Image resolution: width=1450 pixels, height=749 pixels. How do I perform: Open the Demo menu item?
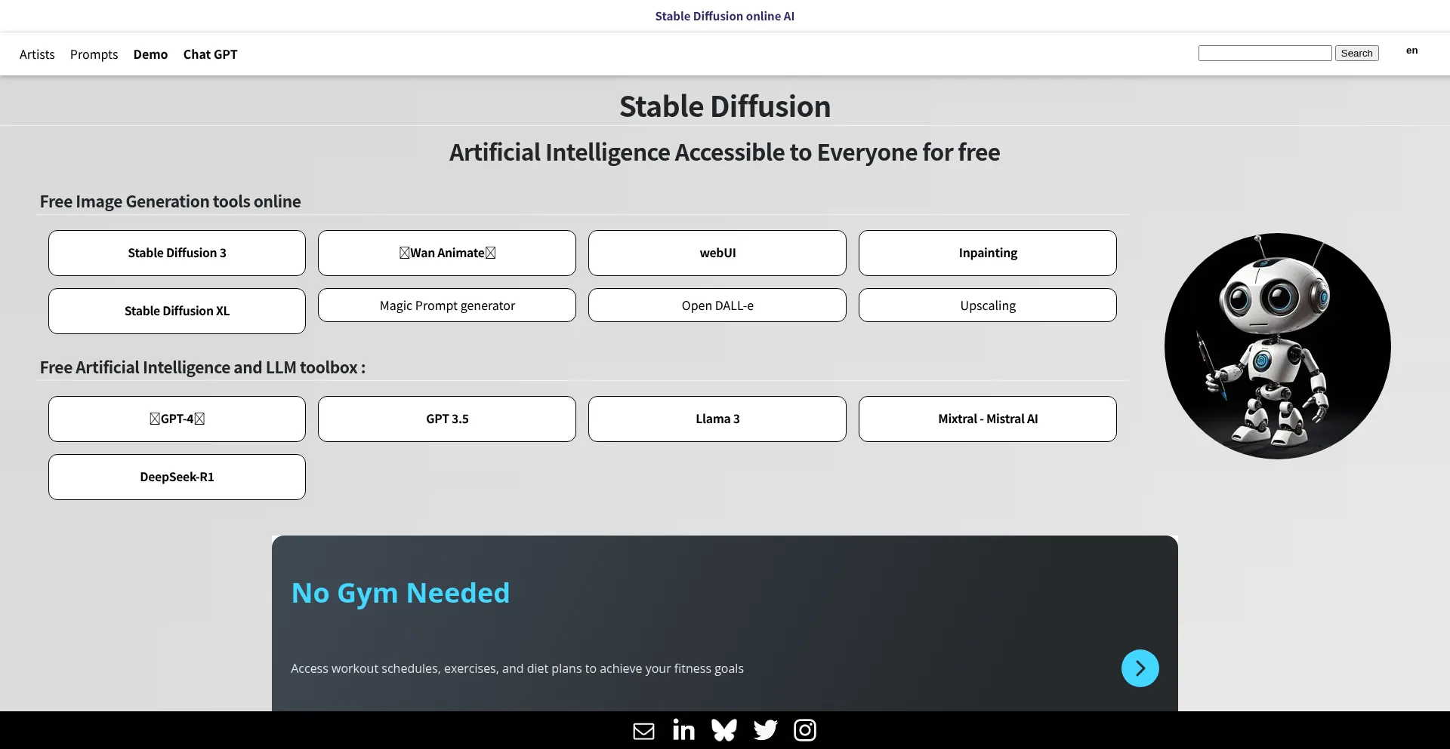(x=150, y=54)
